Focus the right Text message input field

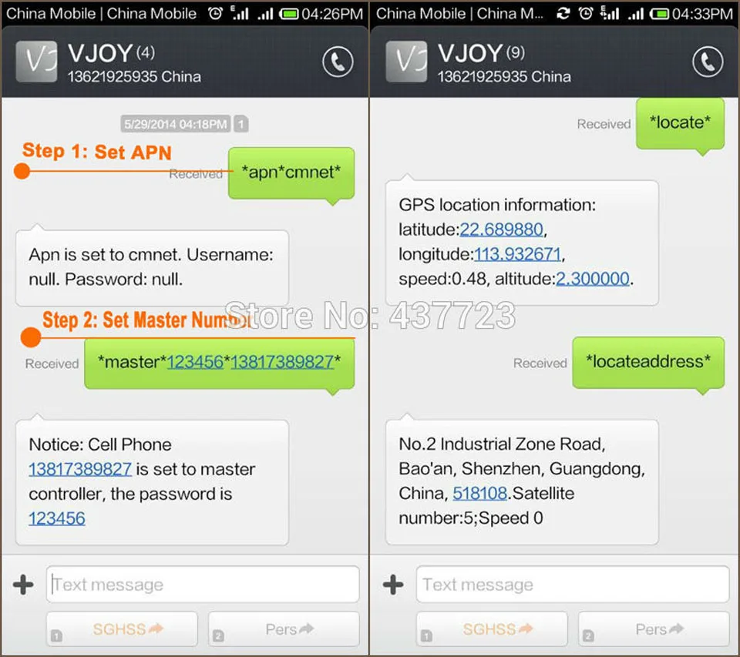pyautogui.click(x=573, y=585)
